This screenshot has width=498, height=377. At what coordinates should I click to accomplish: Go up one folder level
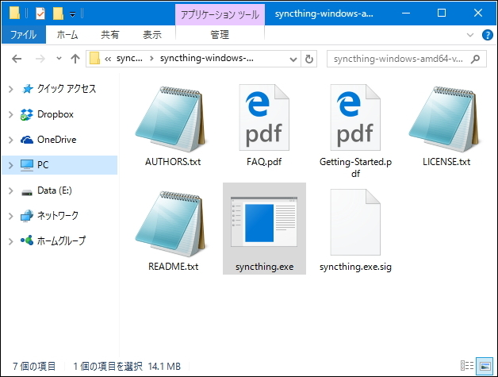pos(75,59)
